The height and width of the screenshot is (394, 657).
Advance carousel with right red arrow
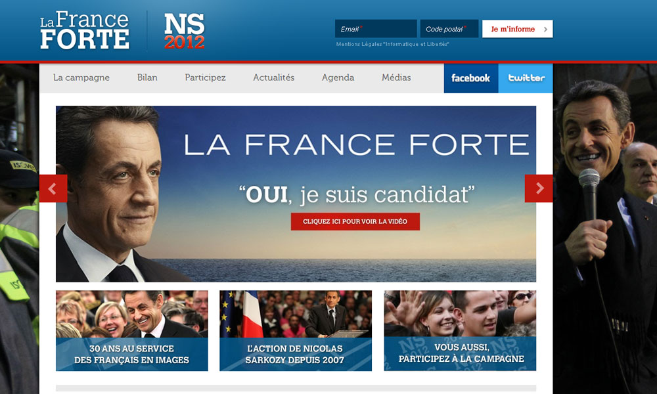coord(539,188)
